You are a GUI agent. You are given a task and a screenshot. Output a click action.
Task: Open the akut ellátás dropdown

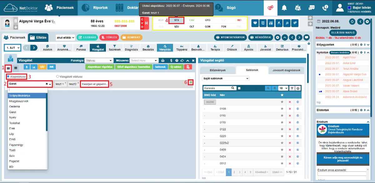point(66,37)
